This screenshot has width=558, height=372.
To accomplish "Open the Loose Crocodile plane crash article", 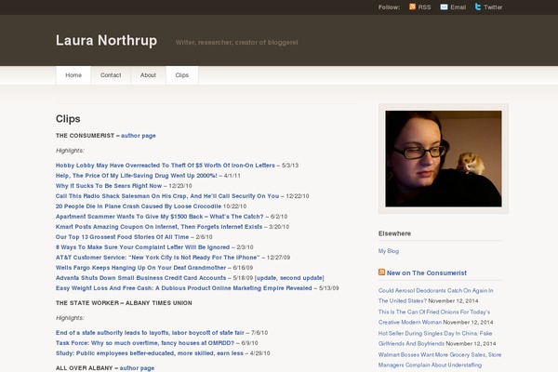I will [x=139, y=206].
